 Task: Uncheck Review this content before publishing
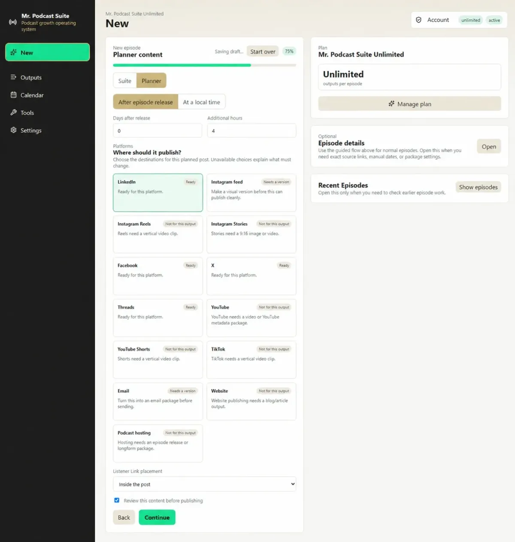pos(117,500)
